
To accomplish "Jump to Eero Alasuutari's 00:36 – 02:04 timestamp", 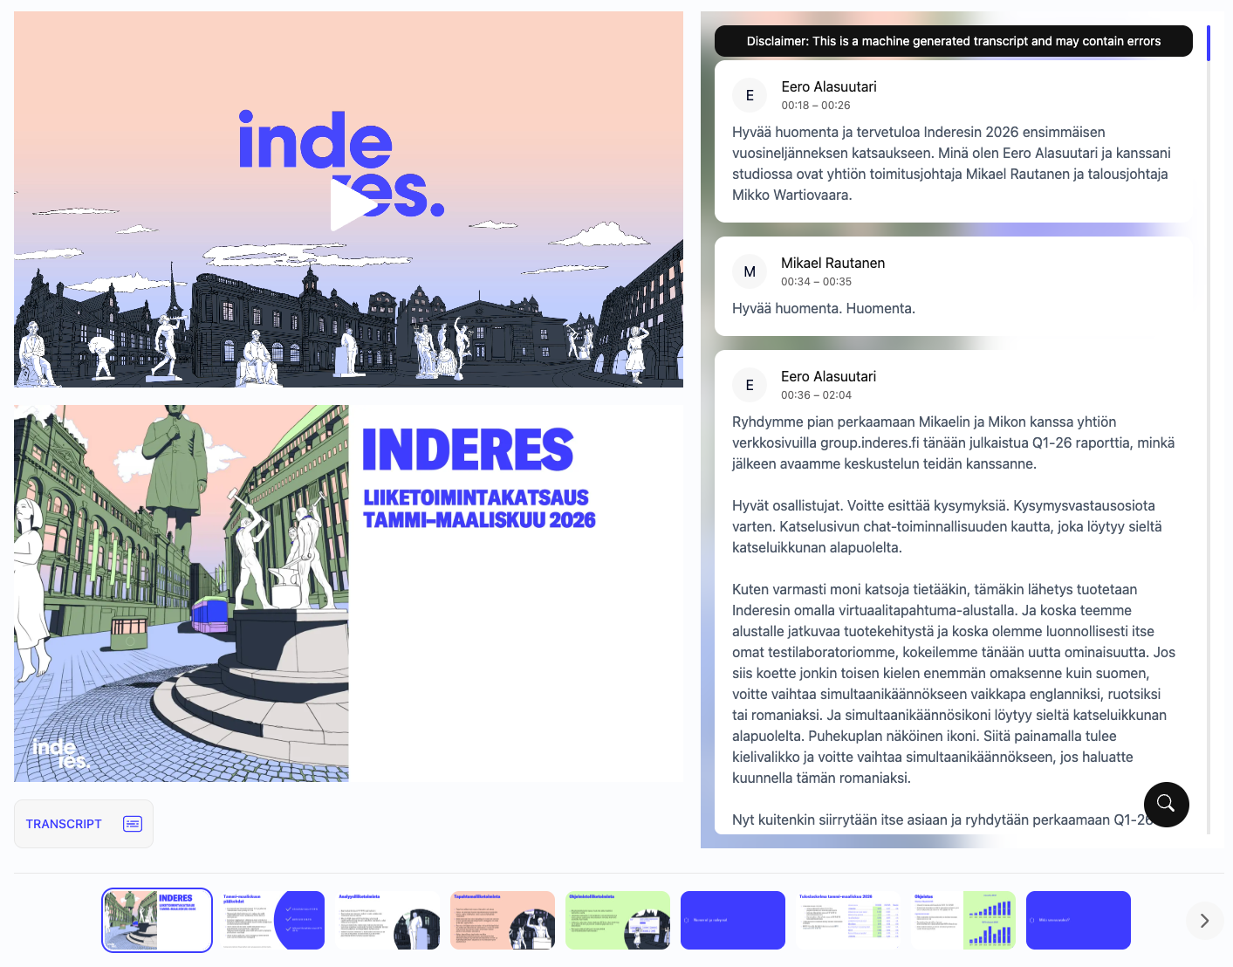I will coord(816,395).
